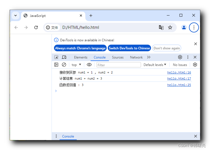Select the Console drawer tab

(68, 136)
